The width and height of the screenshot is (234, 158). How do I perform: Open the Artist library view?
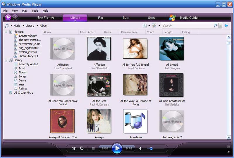pos(22,68)
